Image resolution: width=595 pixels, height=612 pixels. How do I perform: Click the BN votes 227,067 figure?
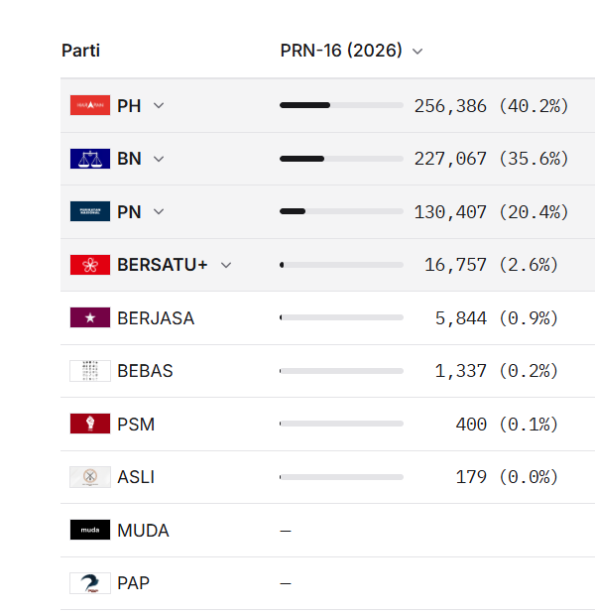[x=450, y=159]
